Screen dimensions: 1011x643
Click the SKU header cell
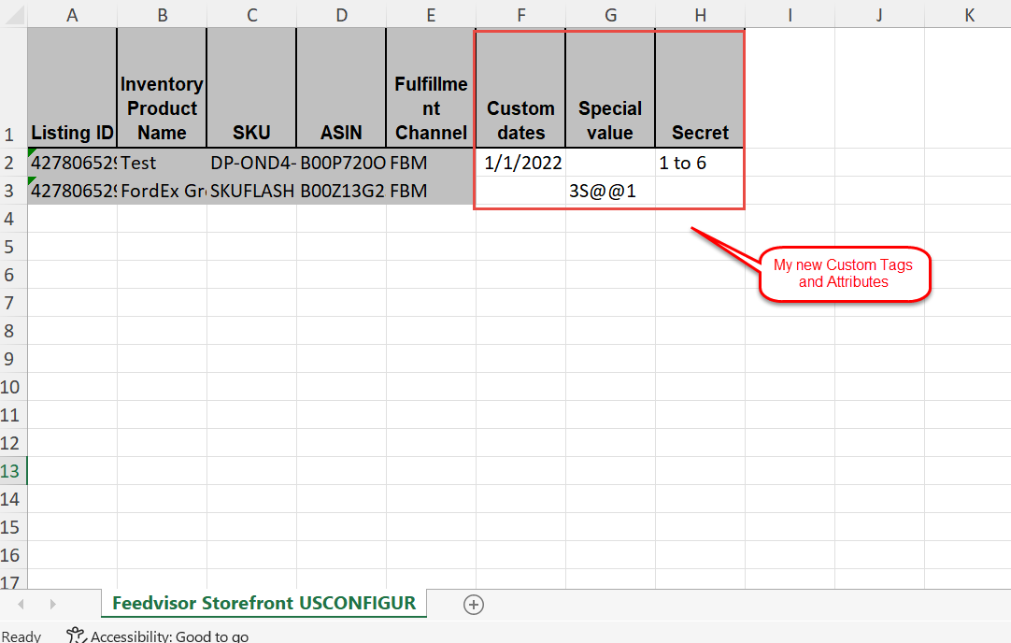[251, 88]
